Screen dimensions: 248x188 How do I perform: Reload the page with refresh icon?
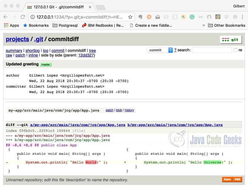(23, 17)
